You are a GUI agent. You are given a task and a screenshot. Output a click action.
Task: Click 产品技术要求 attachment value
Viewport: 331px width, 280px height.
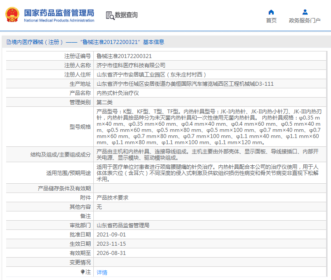(x=112, y=198)
